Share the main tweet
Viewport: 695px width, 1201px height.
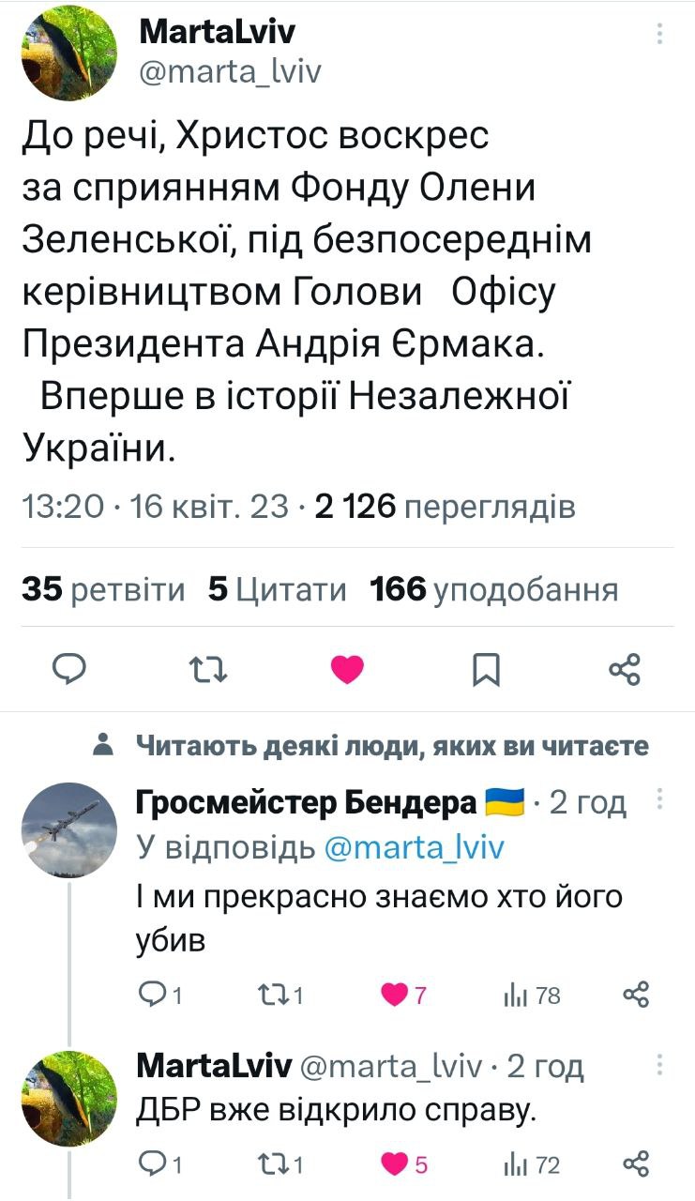(x=625, y=669)
